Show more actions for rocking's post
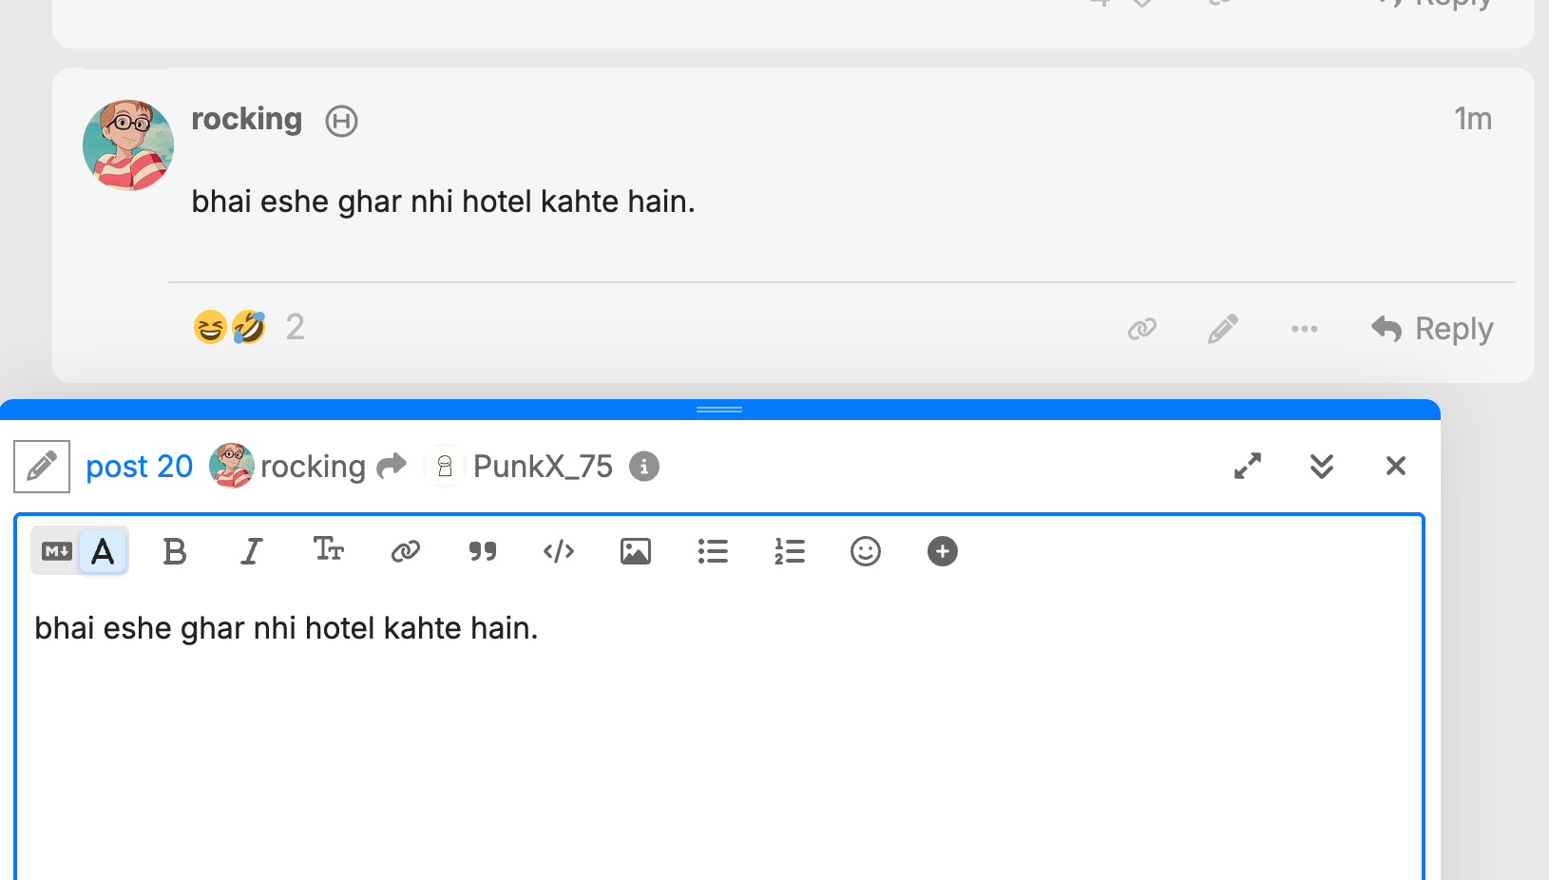Screen dimensions: 1549x880 (1305, 329)
